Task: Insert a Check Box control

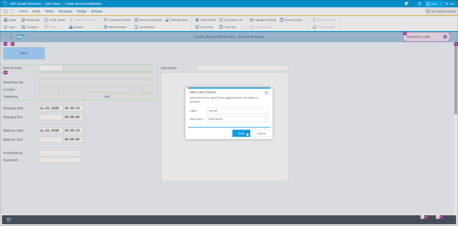Action: pyautogui.click(x=204, y=27)
